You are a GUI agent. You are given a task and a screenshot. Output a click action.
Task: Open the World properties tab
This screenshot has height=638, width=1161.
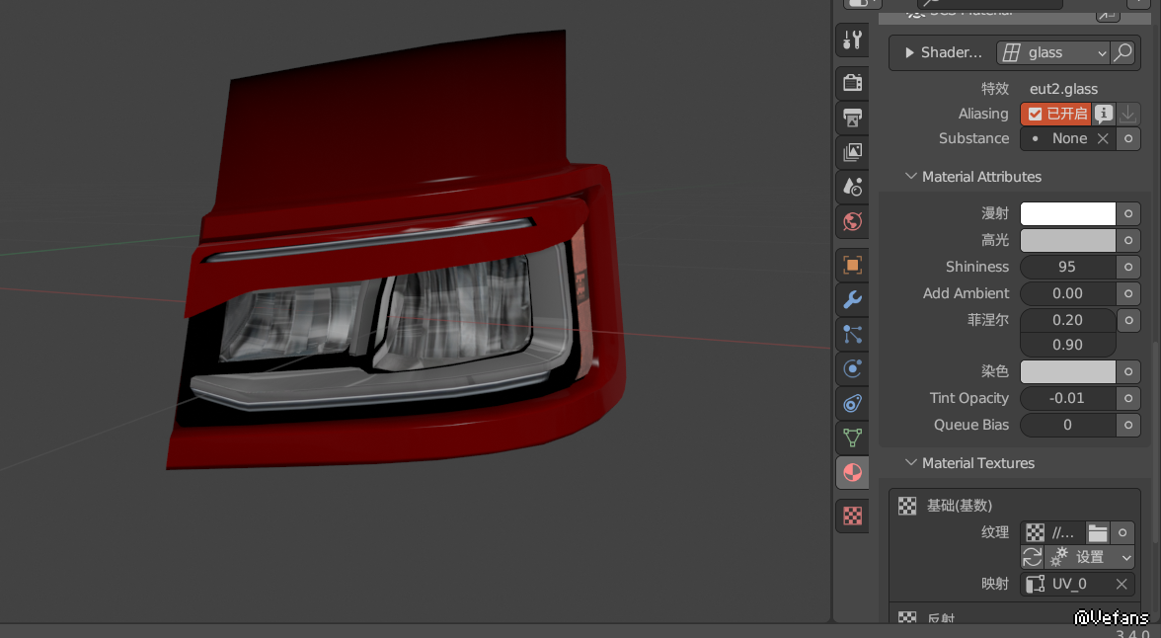(x=852, y=221)
